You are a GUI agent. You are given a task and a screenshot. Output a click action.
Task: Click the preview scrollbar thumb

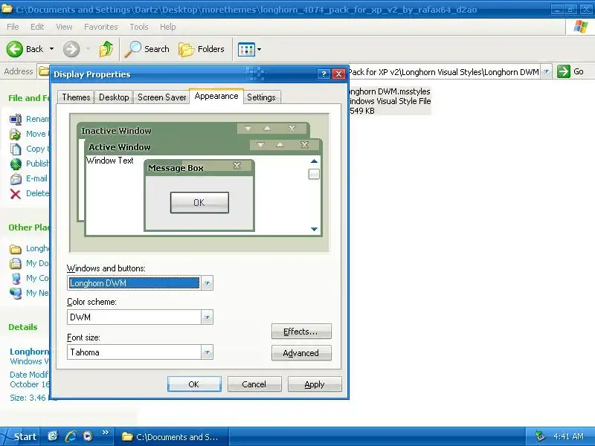(314, 174)
